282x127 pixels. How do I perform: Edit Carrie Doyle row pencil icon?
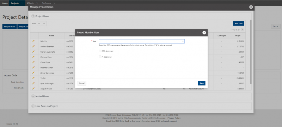point(33,62)
